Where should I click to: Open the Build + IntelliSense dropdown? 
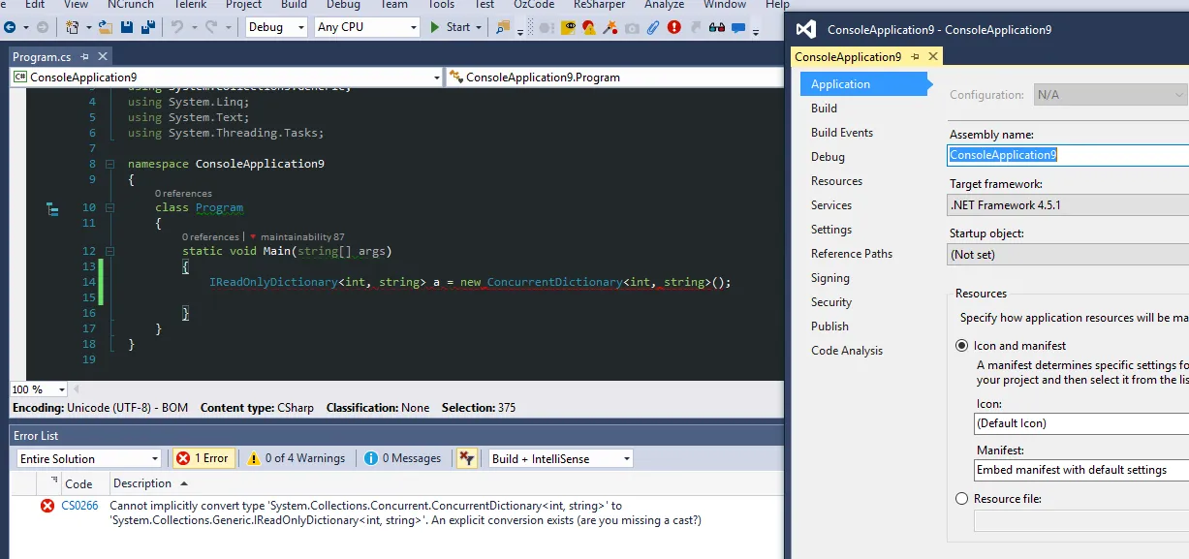pyautogui.click(x=560, y=458)
